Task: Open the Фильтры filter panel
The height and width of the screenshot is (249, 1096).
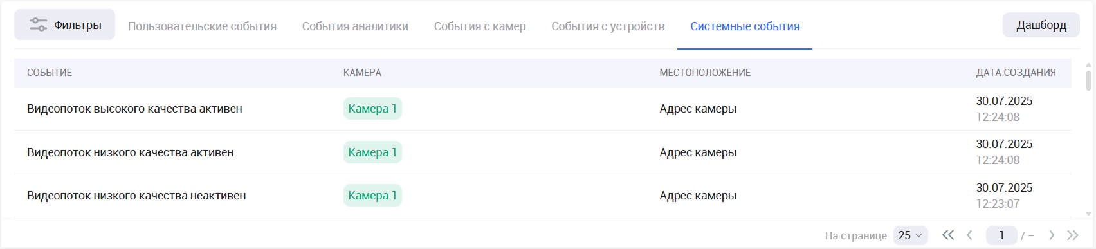Action: point(64,25)
